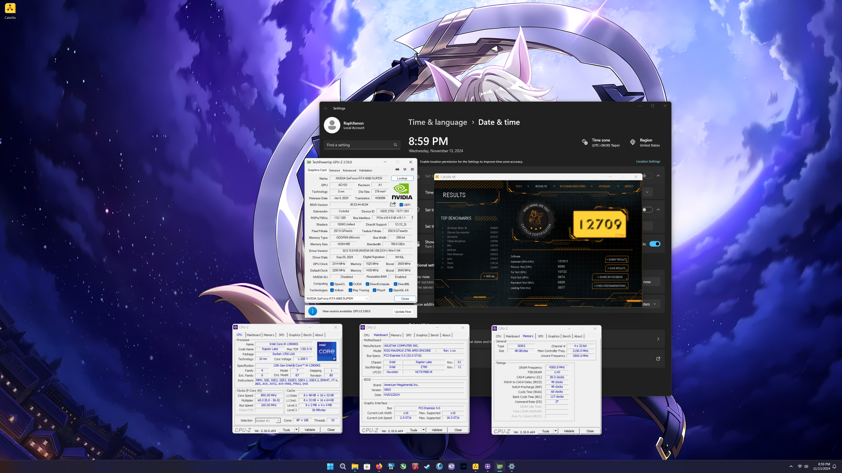This screenshot has height=473, width=842.
Task: Click Validate in CPU-Z Memory window
Action: tap(569, 431)
